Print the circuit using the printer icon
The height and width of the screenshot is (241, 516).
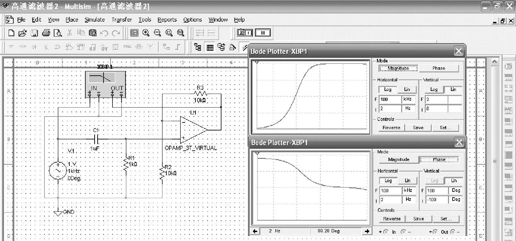[x=46, y=33]
